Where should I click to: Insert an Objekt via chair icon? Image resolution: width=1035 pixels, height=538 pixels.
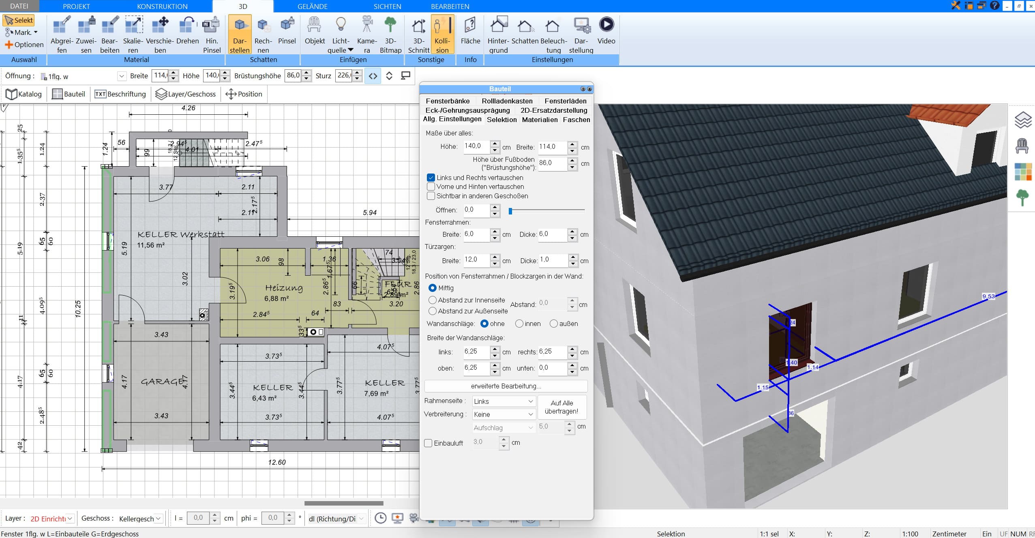tap(315, 31)
